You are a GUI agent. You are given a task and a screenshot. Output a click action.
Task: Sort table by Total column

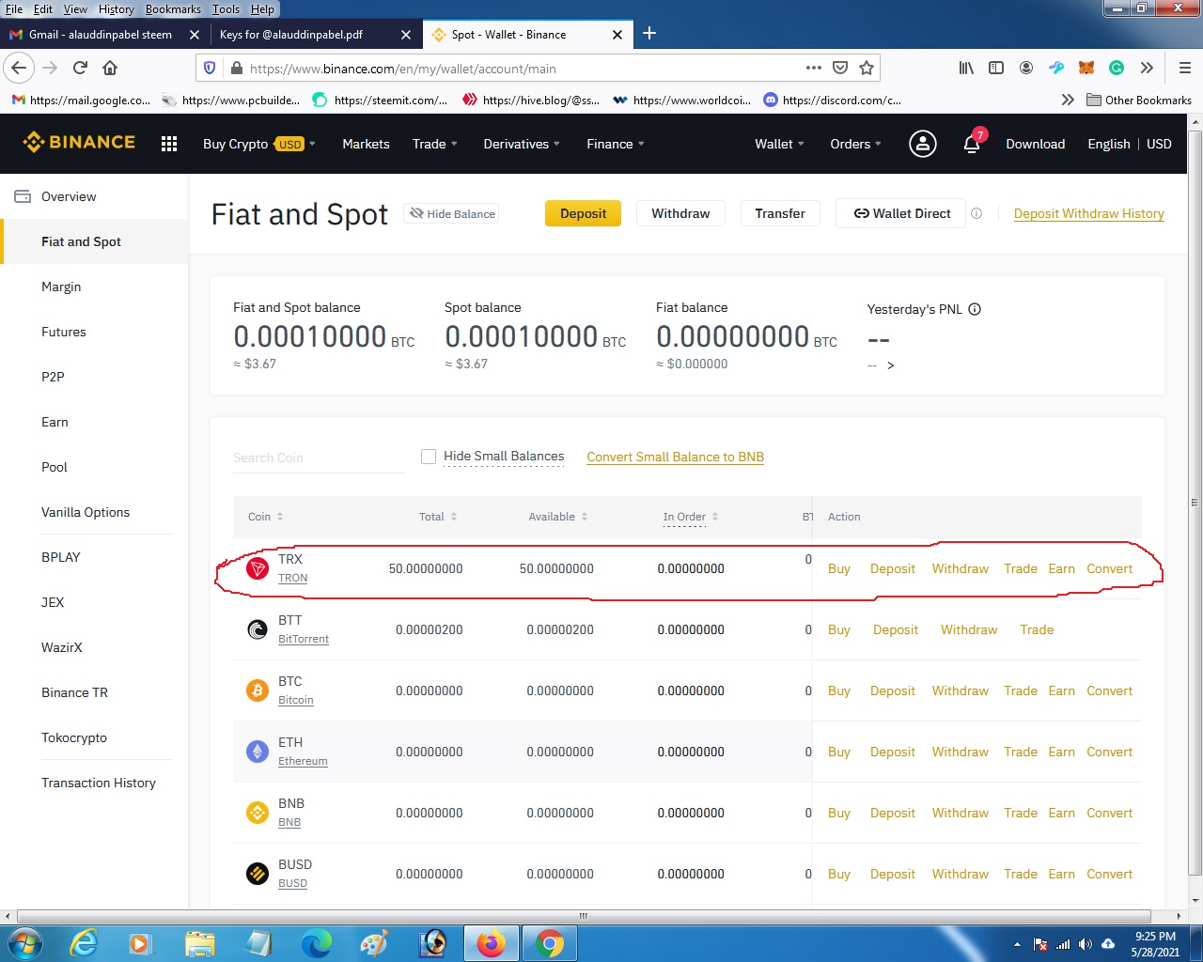pyautogui.click(x=438, y=517)
